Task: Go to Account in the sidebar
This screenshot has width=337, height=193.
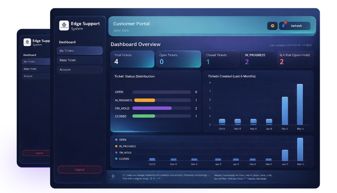Action: click(80, 70)
